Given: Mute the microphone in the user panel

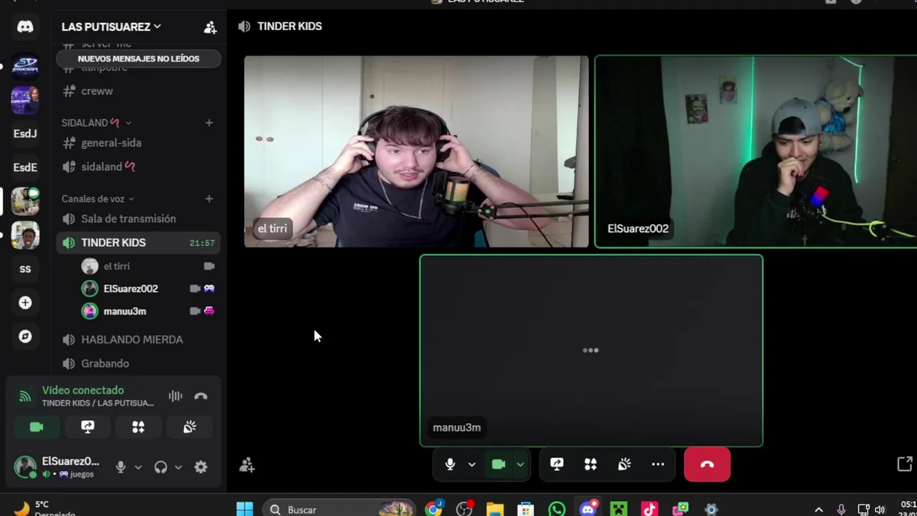Looking at the screenshot, I should pyautogui.click(x=120, y=467).
